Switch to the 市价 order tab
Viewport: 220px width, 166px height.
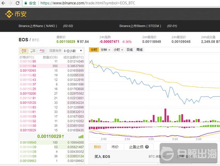point(115,147)
